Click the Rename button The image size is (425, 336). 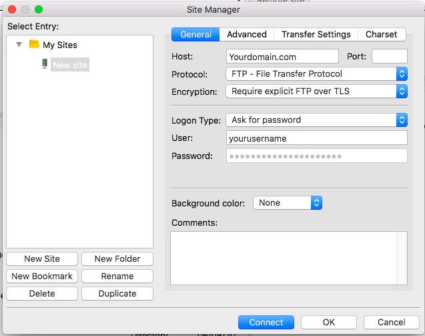pos(117,277)
